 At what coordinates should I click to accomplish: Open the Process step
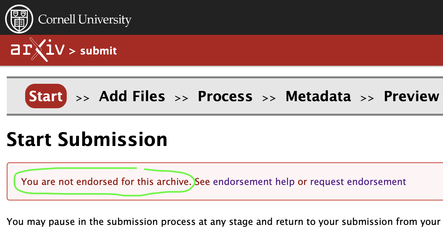coord(225,96)
